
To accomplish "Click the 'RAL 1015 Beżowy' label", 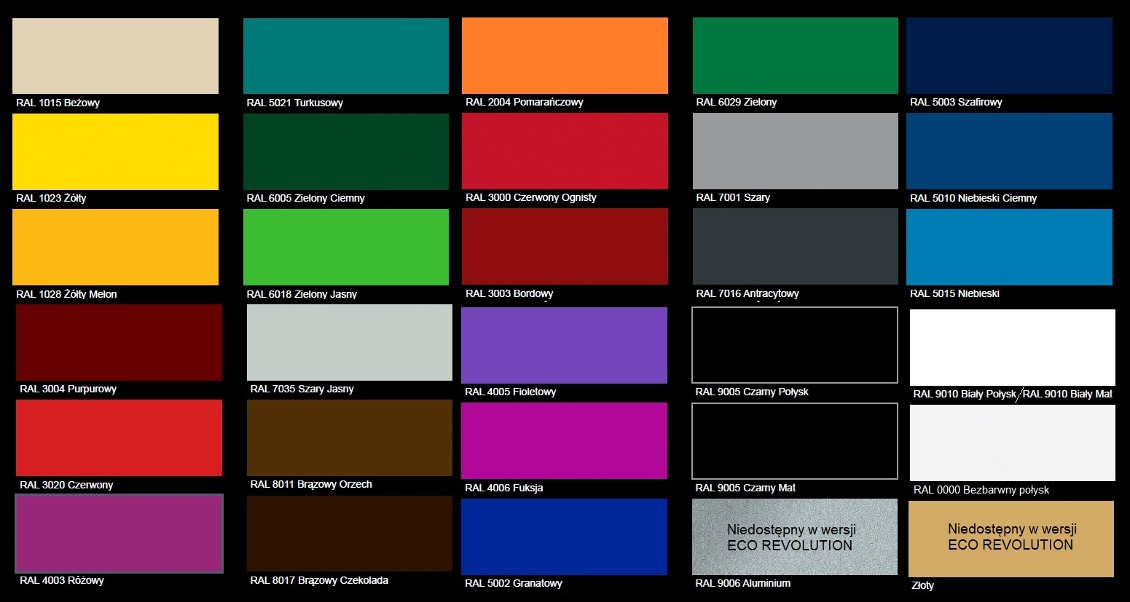I will [x=58, y=103].
